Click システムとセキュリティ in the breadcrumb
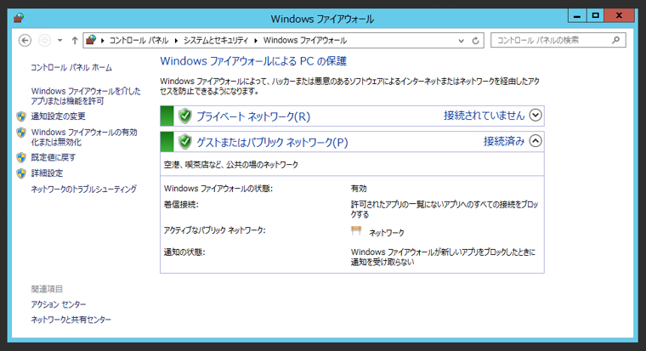This screenshot has width=646, height=351. (x=215, y=41)
